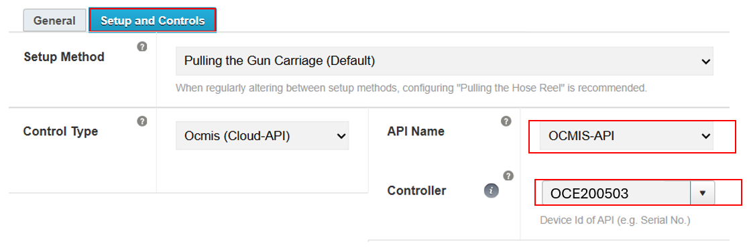The width and height of the screenshot is (747, 248).
Task: Open the Ocmis (Cloud-API) control type dropdown
Action: pyautogui.click(x=262, y=135)
